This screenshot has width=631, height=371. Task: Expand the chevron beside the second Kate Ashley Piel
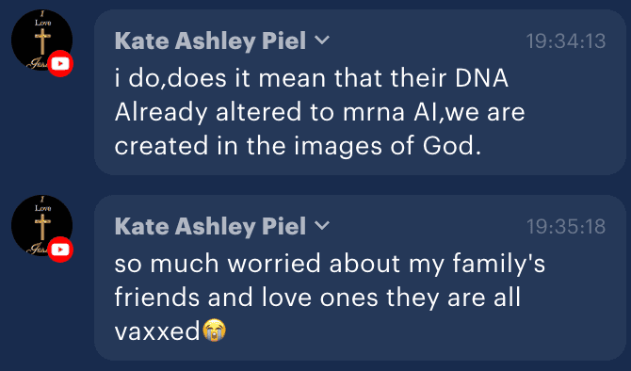coord(322,226)
